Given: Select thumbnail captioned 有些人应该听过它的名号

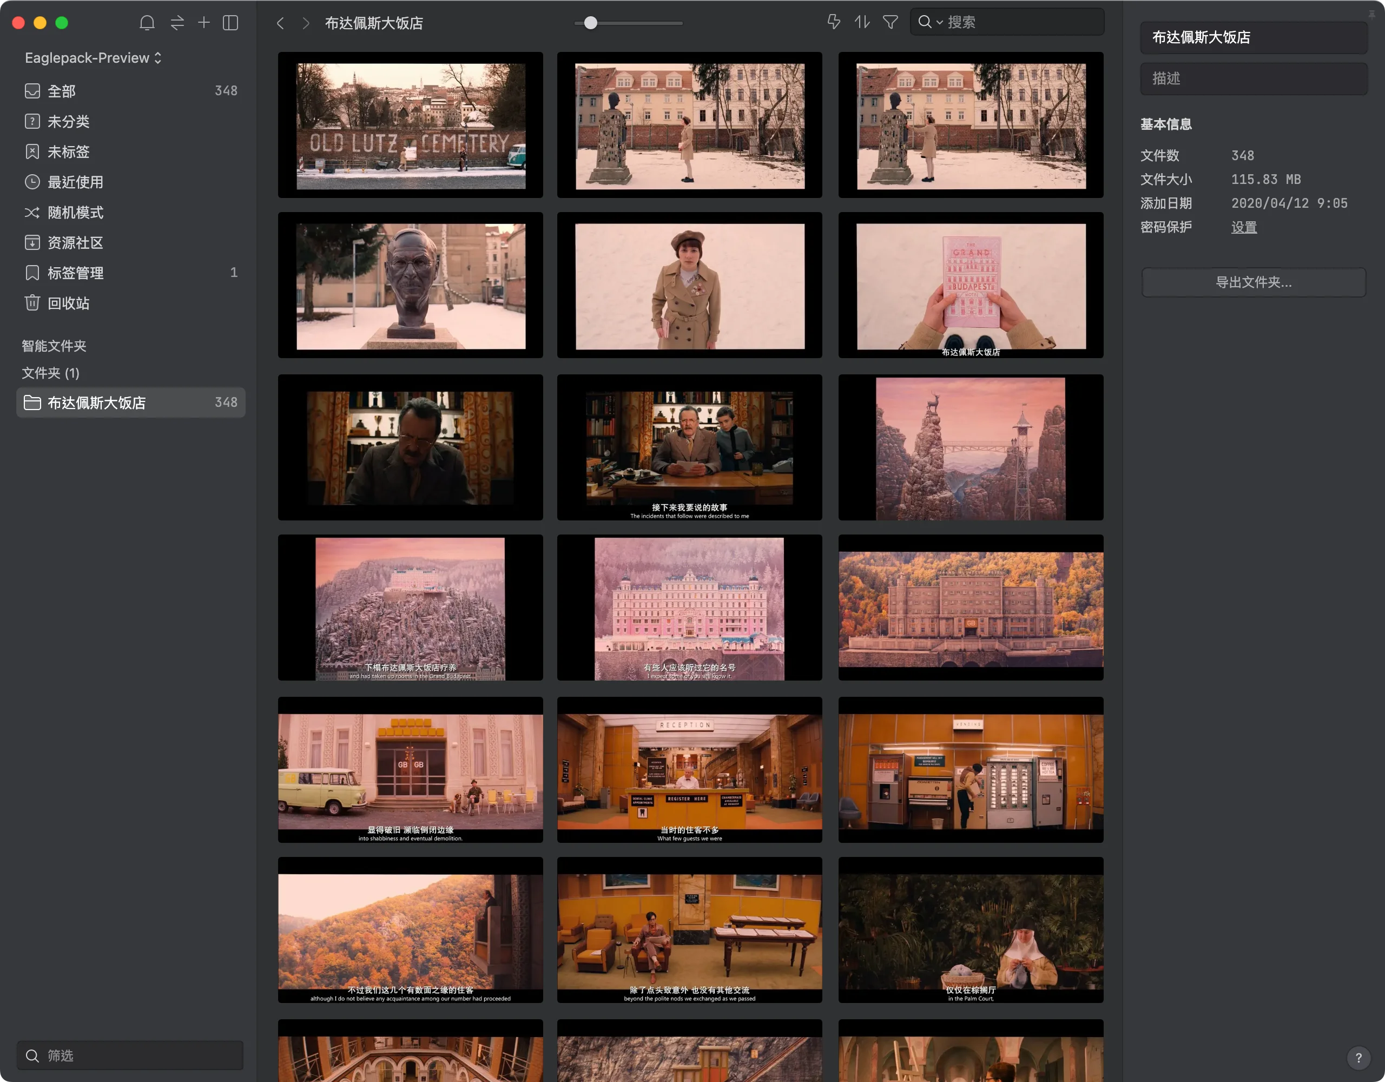Looking at the screenshot, I should (x=689, y=608).
